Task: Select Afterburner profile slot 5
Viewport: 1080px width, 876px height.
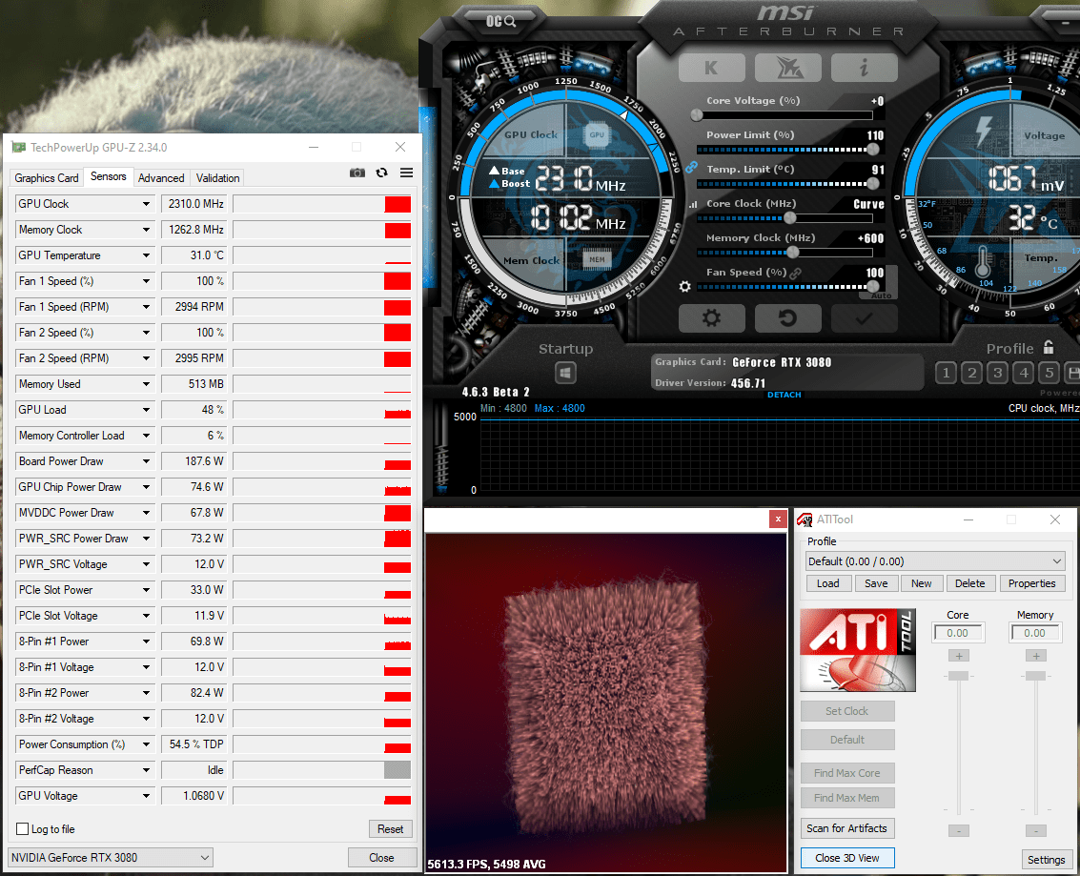Action: click(1049, 374)
